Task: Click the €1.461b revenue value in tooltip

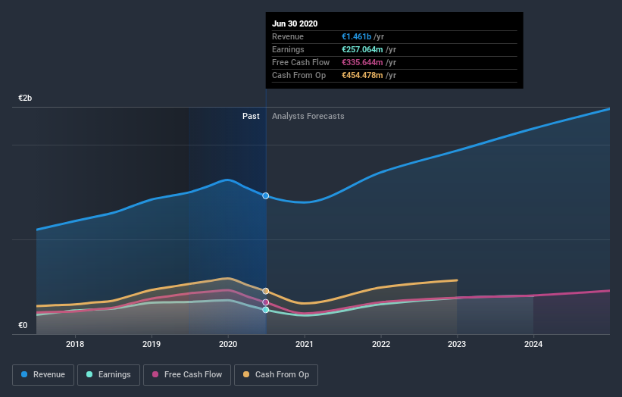Action: tap(357, 36)
